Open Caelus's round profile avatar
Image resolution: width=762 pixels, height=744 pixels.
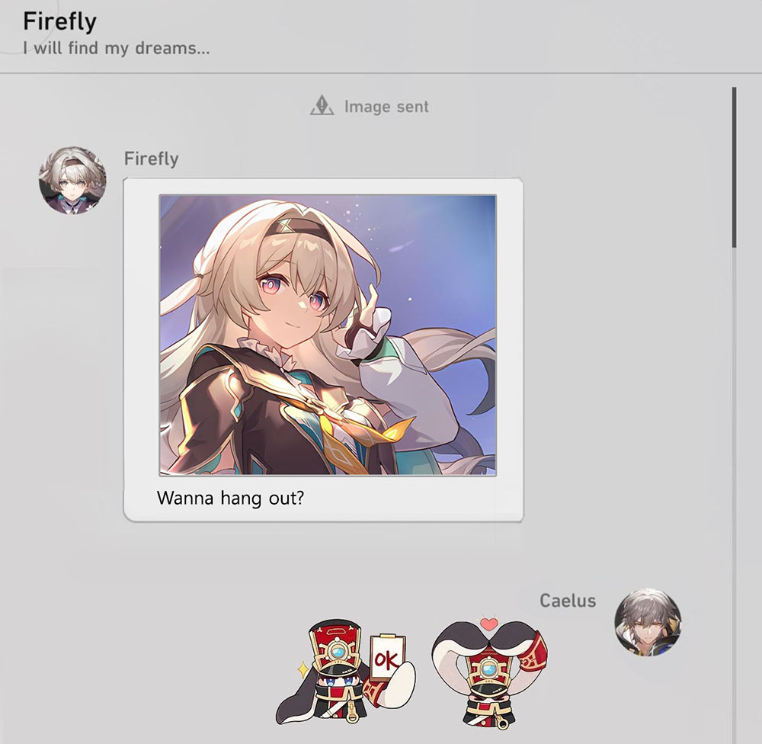tap(648, 623)
